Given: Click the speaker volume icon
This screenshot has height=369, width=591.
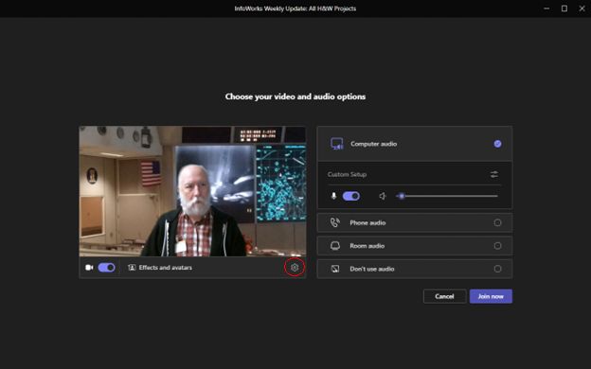Looking at the screenshot, I should (x=383, y=196).
